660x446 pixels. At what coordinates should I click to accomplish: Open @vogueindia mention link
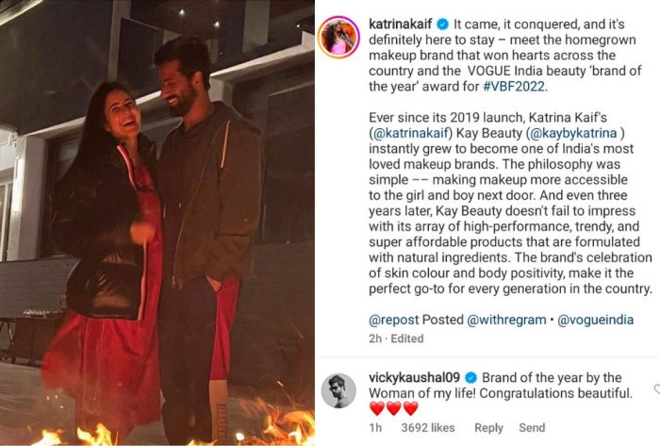[x=595, y=320]
